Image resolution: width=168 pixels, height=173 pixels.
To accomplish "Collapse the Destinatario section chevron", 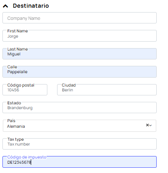I will (x=6, y=6).
